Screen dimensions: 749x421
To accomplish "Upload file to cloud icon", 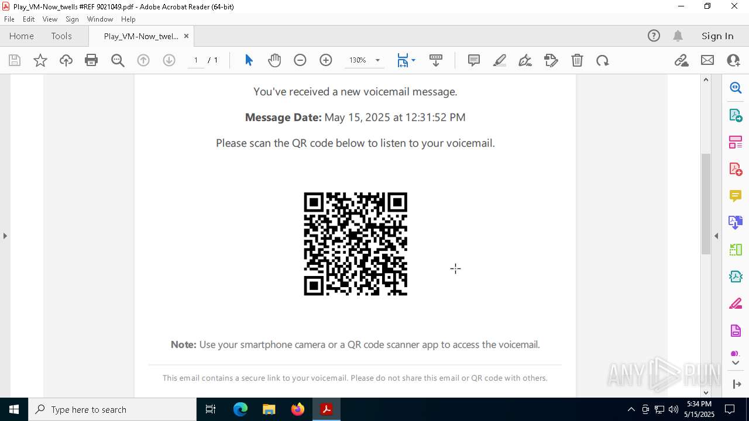I will click(66, 60).
